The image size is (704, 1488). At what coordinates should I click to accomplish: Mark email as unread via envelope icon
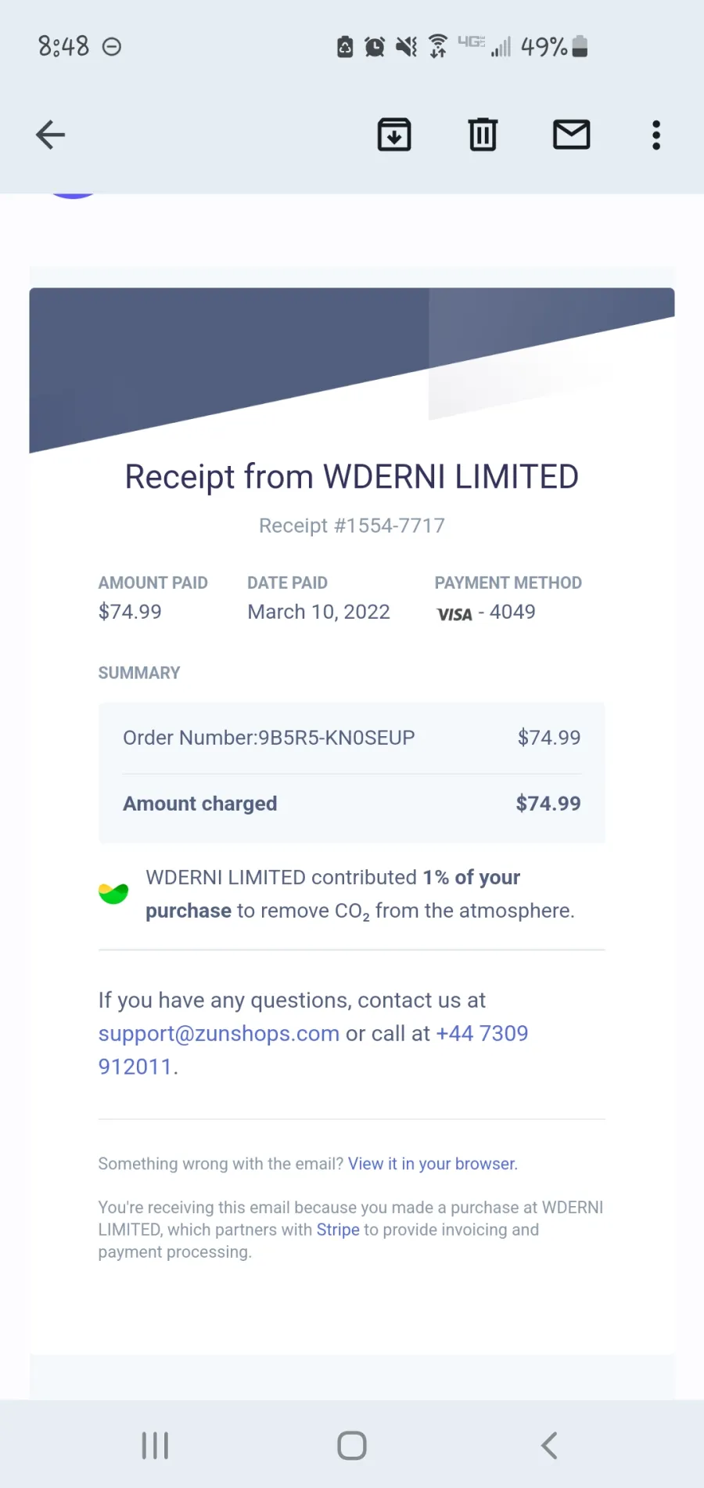[x=572, y=135]
